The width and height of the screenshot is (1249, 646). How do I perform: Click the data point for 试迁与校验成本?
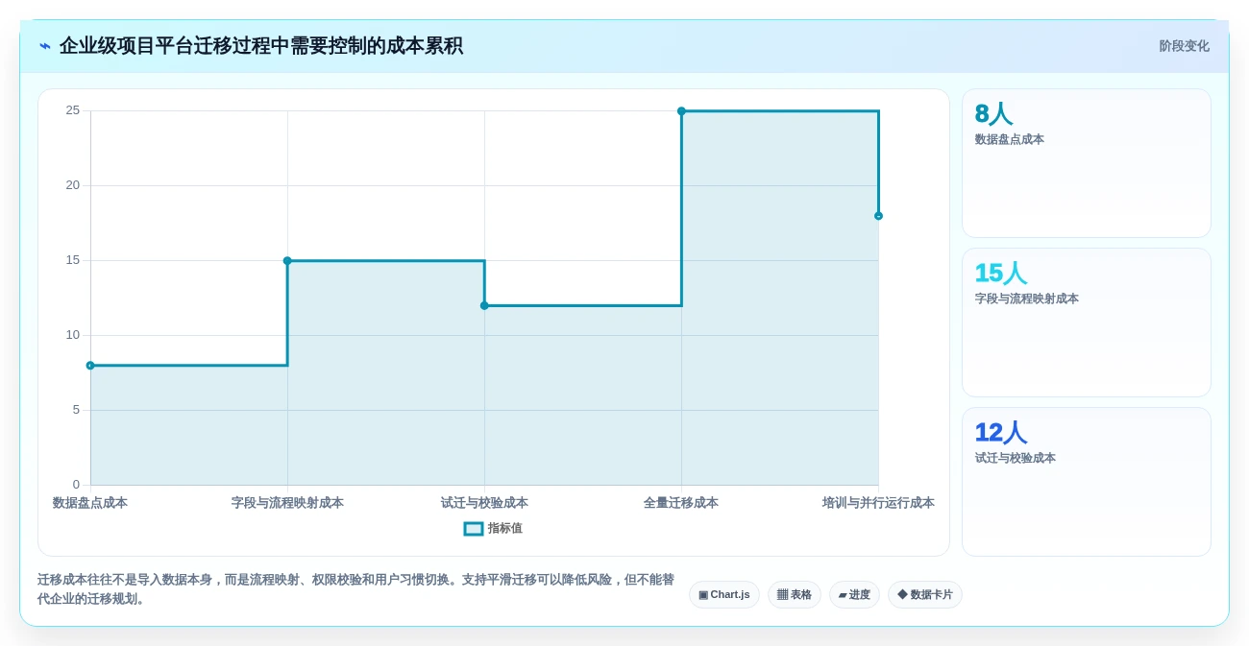click(x=484, y=305)
